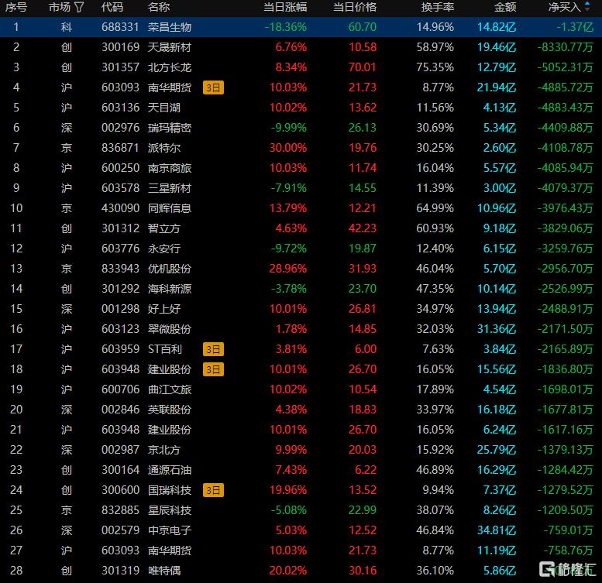
Task: Click the 3日 badge beside ST百利
Action: coord(213,349)
